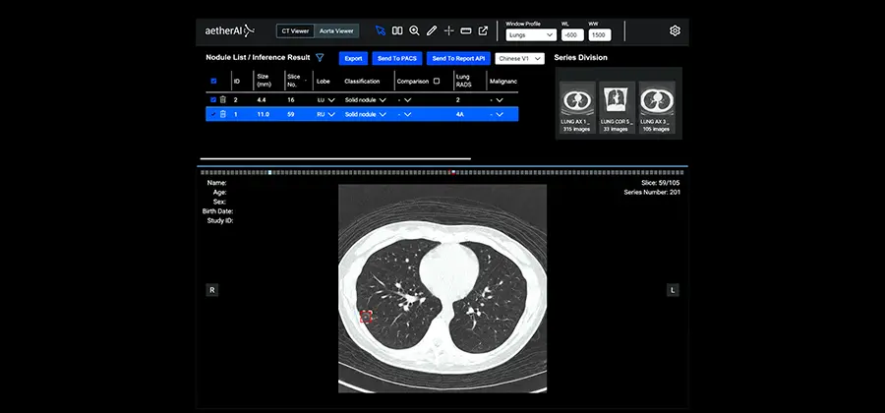This screenshot has width=885, height=413.
Task: Toggle the select-all nodules checkbox
Action: tap(213, 82)
